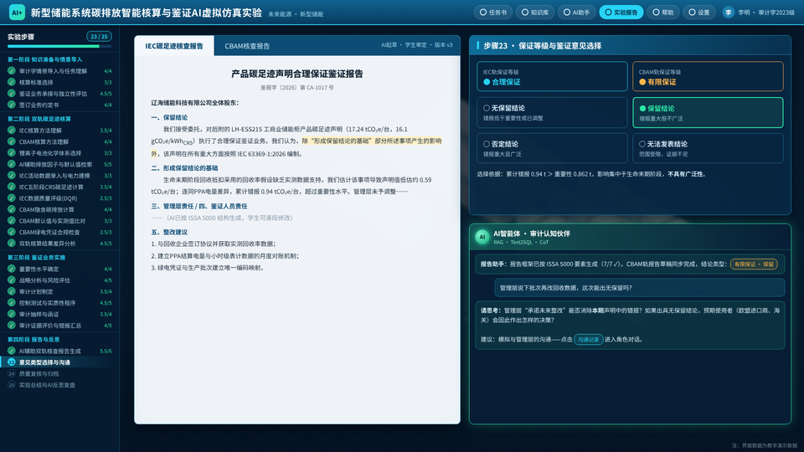Click check icon beside IEC五阶段CRS碳足迹计算
Image resolution: width=804 pixels, height=452 pixels.
coord(11,187)
